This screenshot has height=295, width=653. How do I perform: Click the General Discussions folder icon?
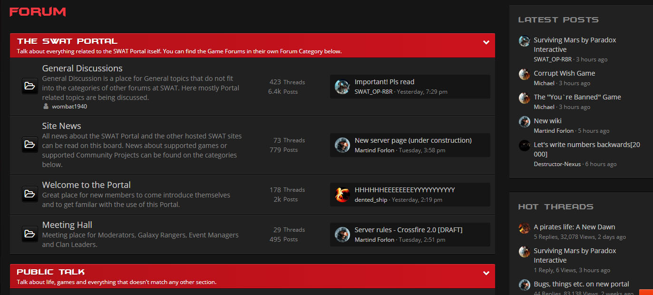(29, 86)
